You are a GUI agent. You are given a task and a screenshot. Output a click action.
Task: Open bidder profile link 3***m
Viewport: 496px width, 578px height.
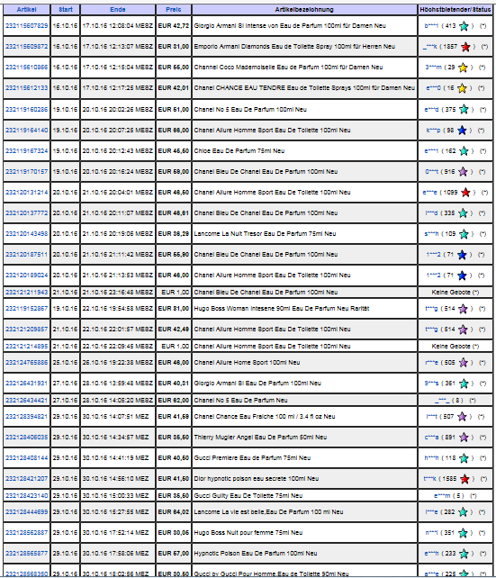(433, 68)
